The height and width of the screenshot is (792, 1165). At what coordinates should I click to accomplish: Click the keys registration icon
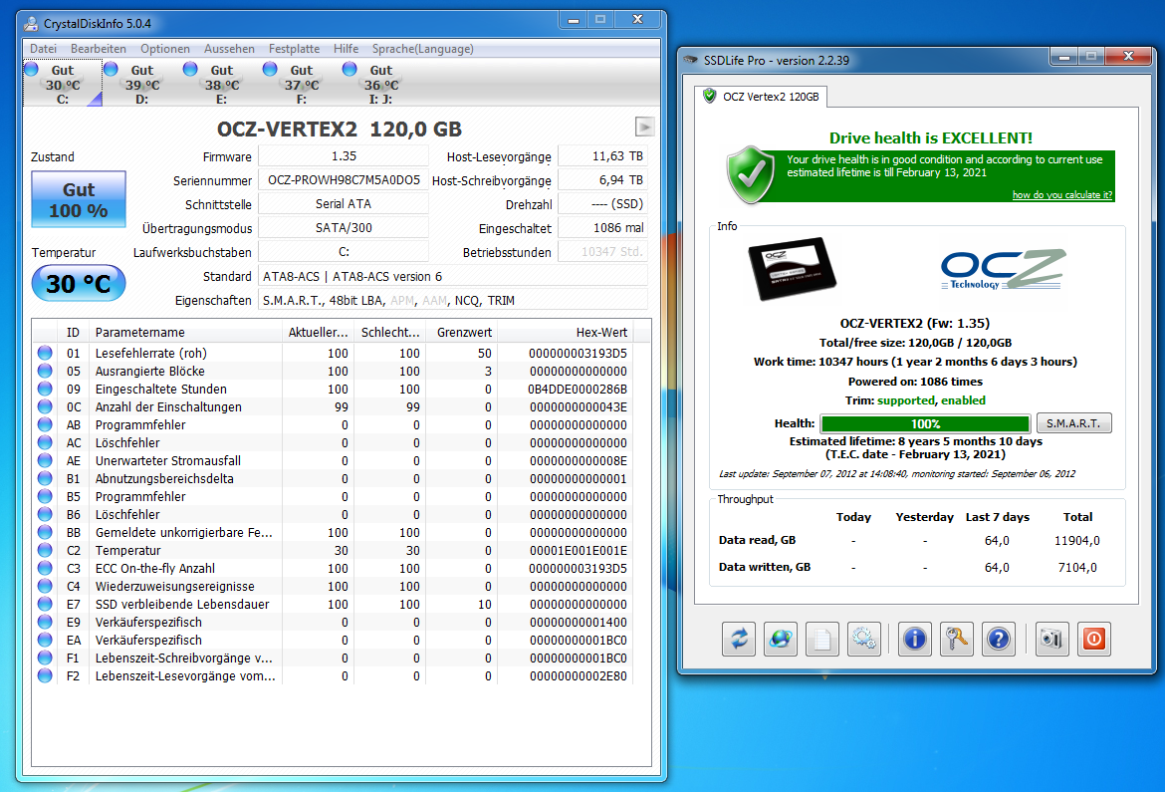pos(956,639)
